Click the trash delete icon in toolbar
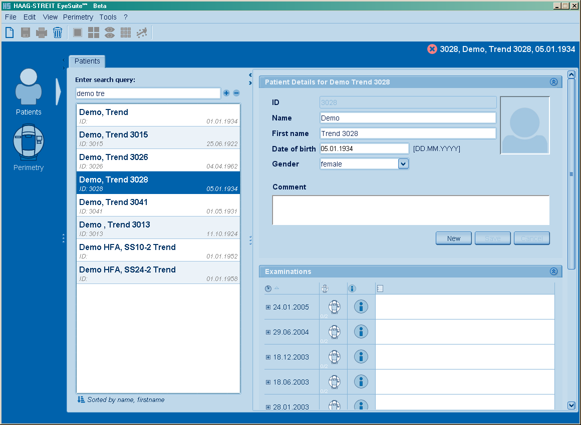Viewport: 581px width, 425px height. (58, 33)
